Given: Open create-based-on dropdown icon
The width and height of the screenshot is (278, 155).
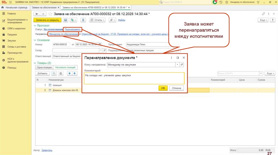Looking at the screenshot, I should click(x=73, y=20).
